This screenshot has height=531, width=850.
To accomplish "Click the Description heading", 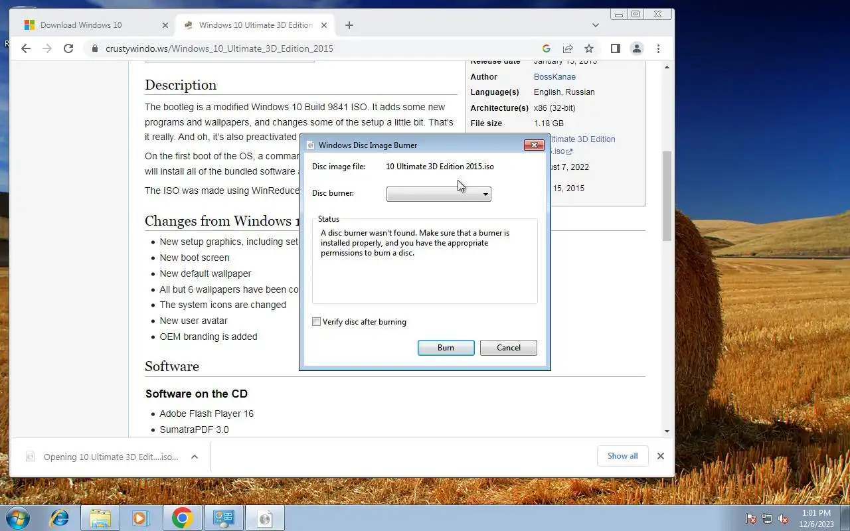I will tap(181, 85).
